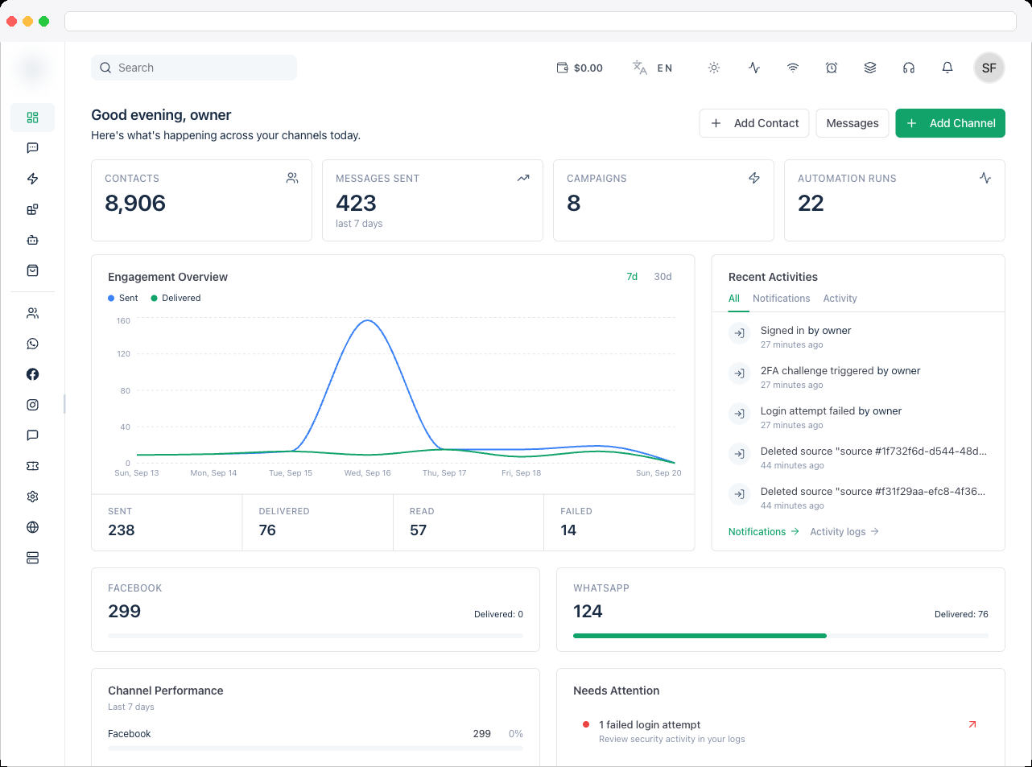Image resolution: width=1032 pixels, height=767 pixels.
Task: Click the Contacts 8,906 stat card
Action: (201, 200)
